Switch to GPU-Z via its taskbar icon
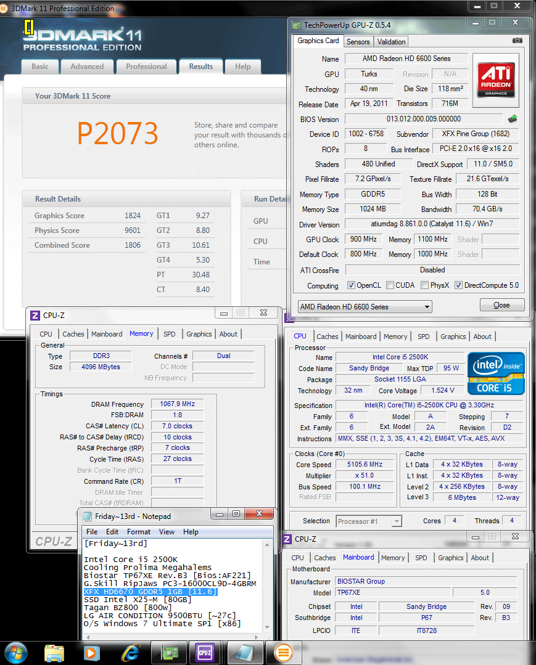This screenshot has width=536, height=665. 170,653
